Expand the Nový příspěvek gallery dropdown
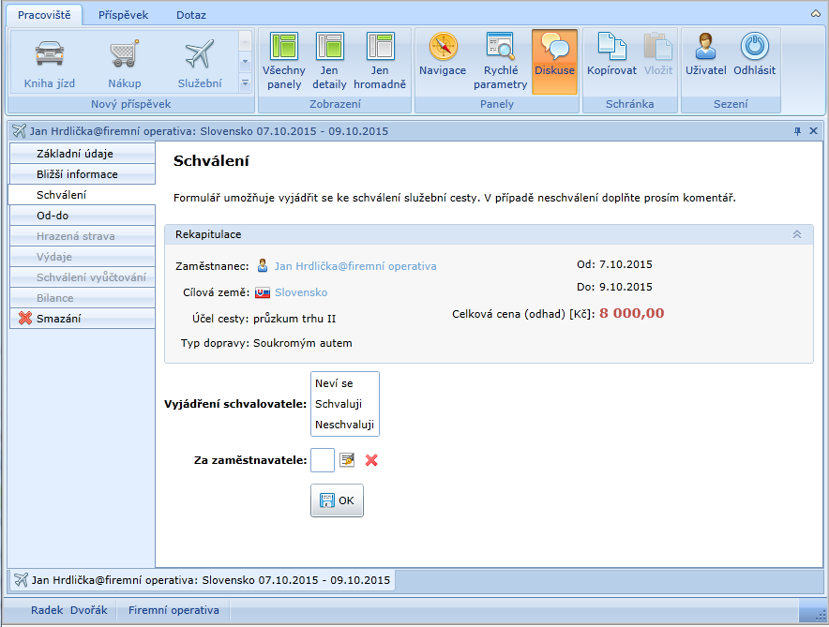This screenshot has width=829, height=627. (x=246, y=83)
